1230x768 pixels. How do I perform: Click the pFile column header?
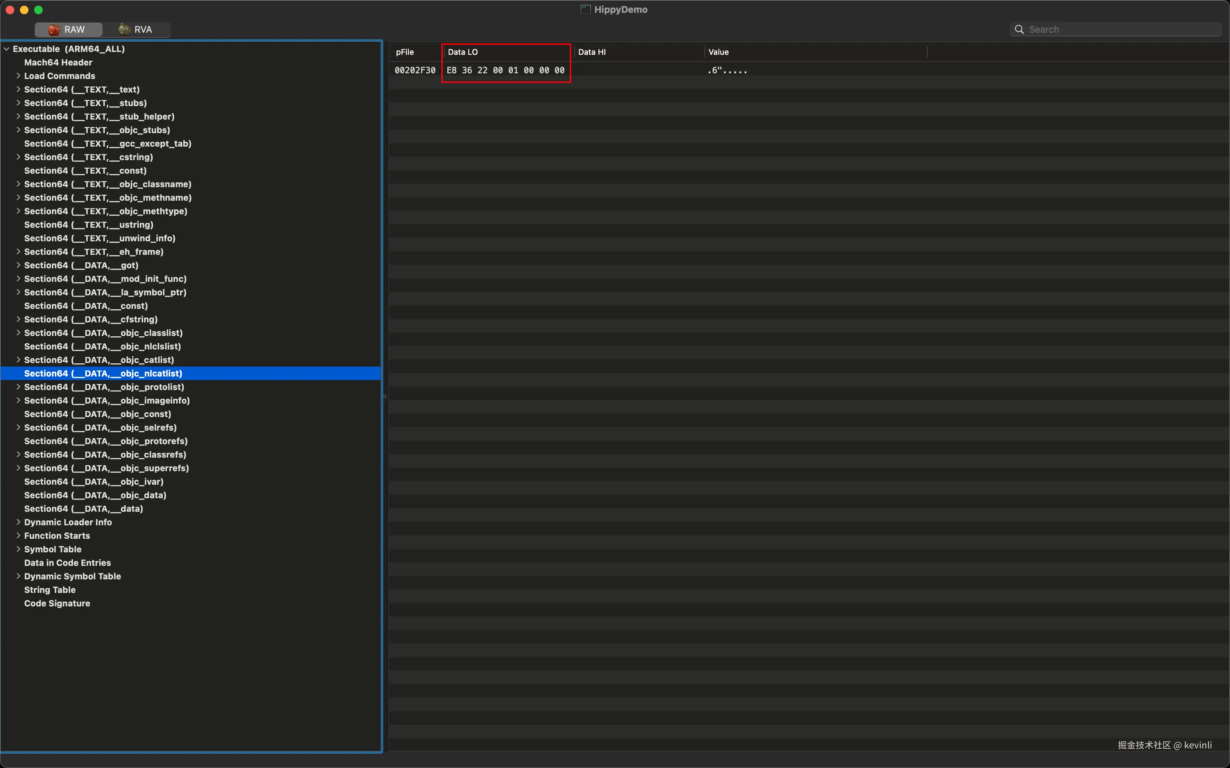405,52
